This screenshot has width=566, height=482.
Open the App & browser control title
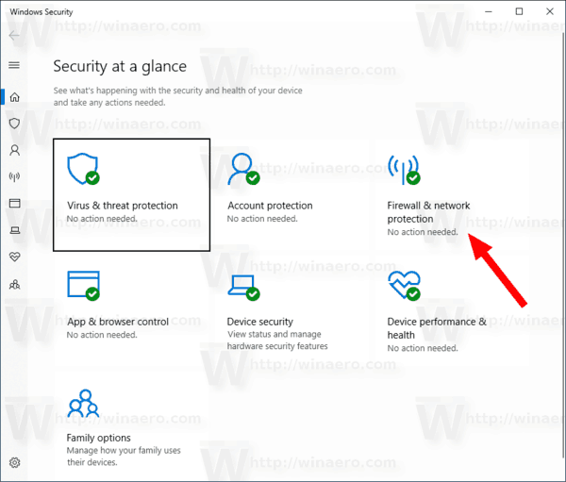(118, 322)
